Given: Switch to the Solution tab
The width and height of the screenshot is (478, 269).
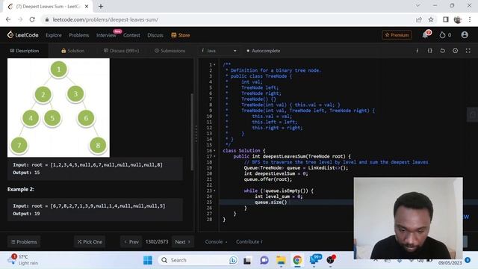Looking at the screenshot, I should pyautogui.click(x=72, y=51).
